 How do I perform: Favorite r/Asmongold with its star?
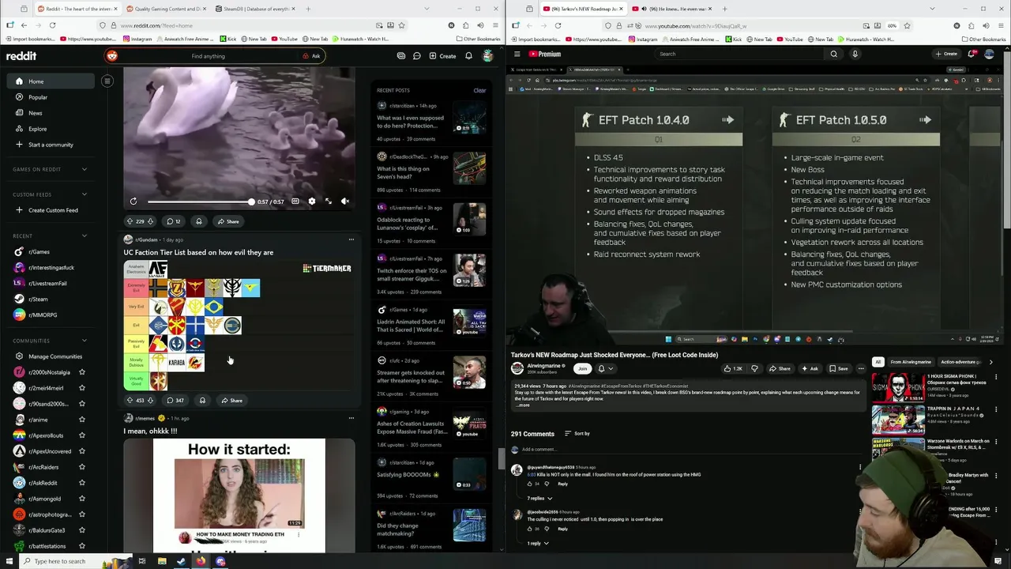82,499
